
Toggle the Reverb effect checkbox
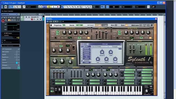point(82,61)
